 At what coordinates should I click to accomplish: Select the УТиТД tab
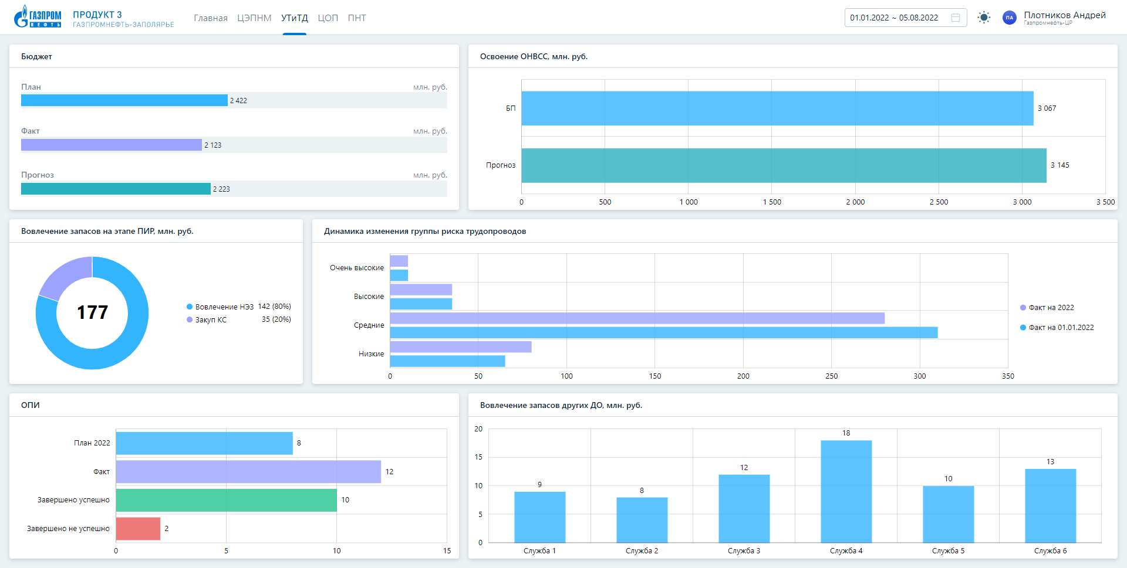[x=294, y=18]
